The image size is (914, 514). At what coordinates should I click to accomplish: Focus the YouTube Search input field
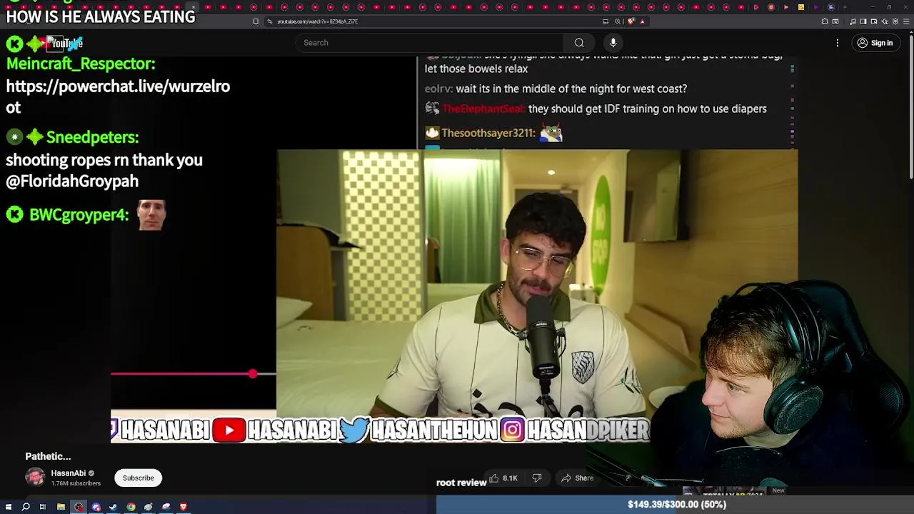[428, 43]
